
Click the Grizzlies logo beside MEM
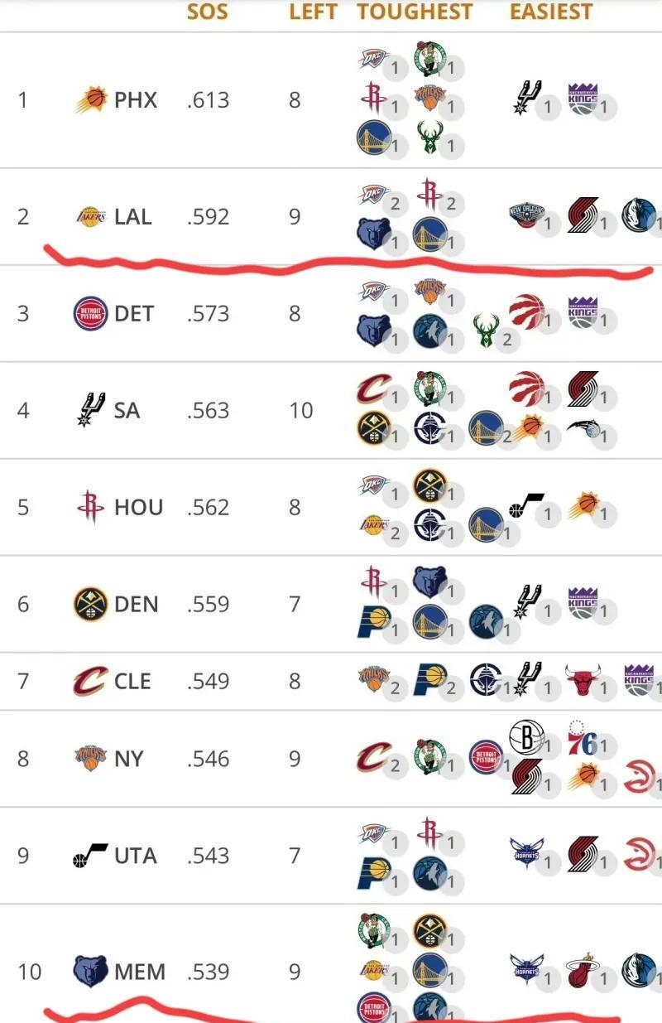click(x=90, y=971)
